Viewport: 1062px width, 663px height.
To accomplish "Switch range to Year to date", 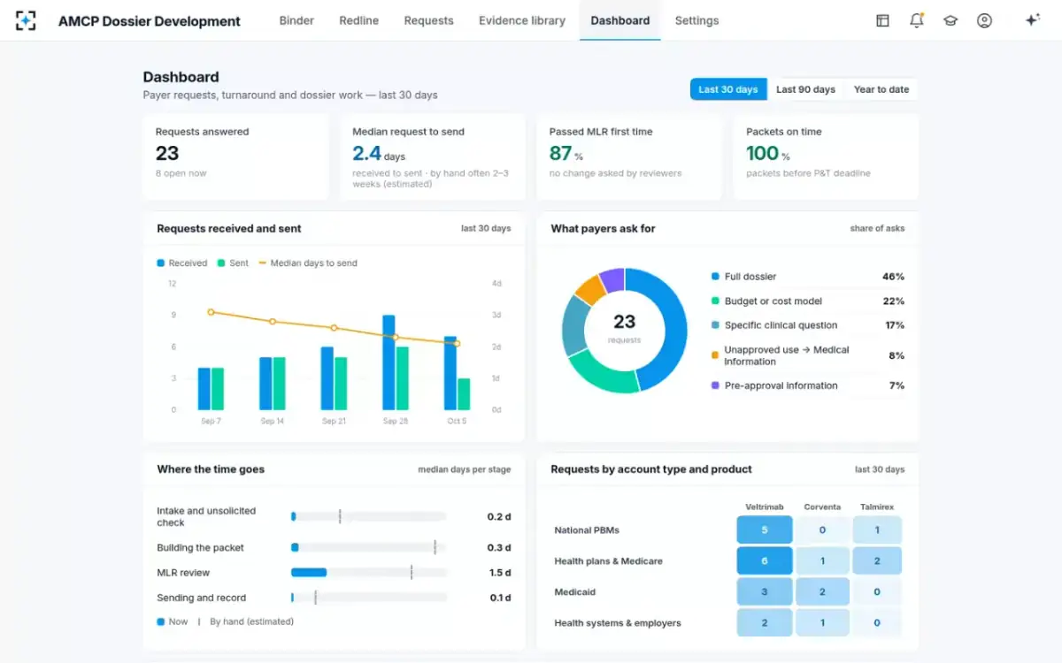I will [881, 89].
